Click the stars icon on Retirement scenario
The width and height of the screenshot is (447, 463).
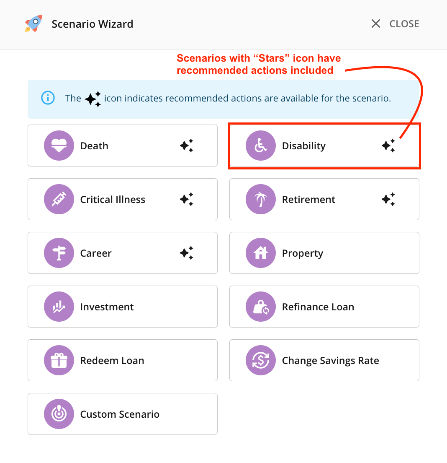(x=388, y=199)
